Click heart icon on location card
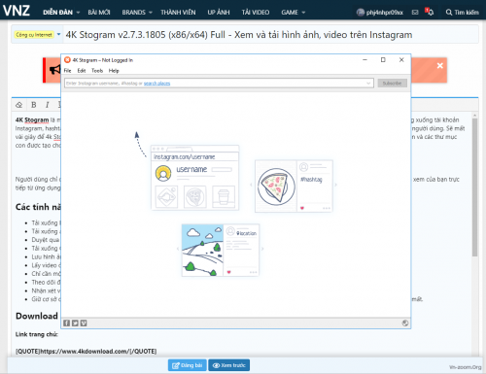The width and height of the screenshot is (486, 374). [x=228, y=272]
